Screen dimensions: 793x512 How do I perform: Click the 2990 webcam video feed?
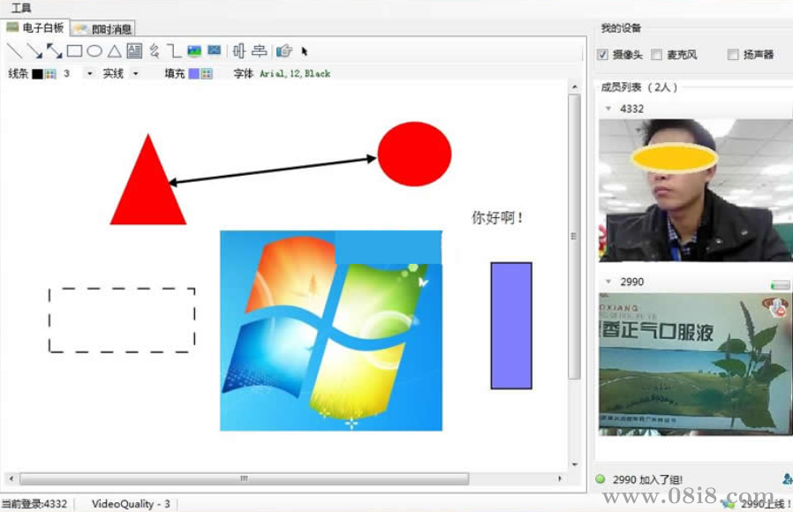coord(694,364)
